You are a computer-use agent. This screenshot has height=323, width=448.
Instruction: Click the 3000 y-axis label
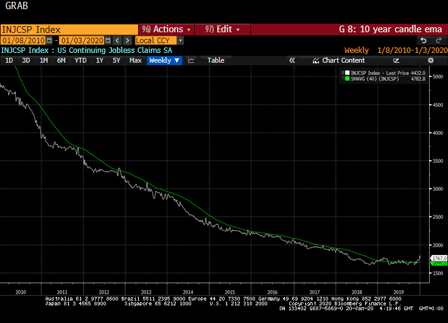pyautogui.click(x=438, y=189)
